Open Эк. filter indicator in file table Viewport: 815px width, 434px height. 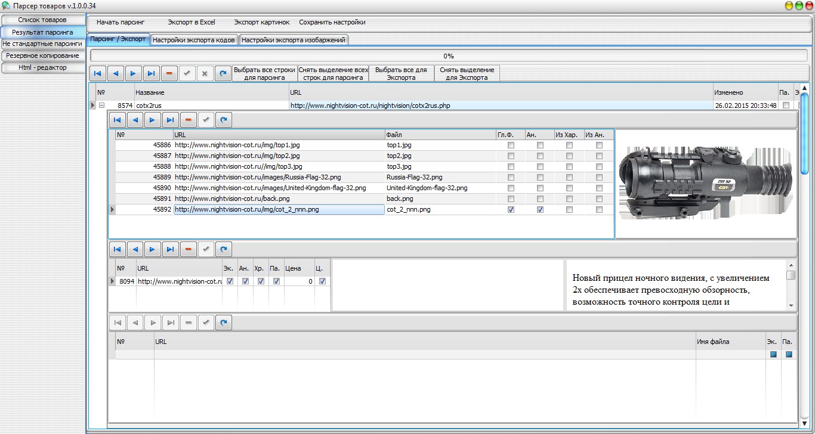[x=773, y=354]
